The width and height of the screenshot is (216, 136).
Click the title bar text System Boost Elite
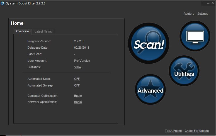click(x=20, y=3)
